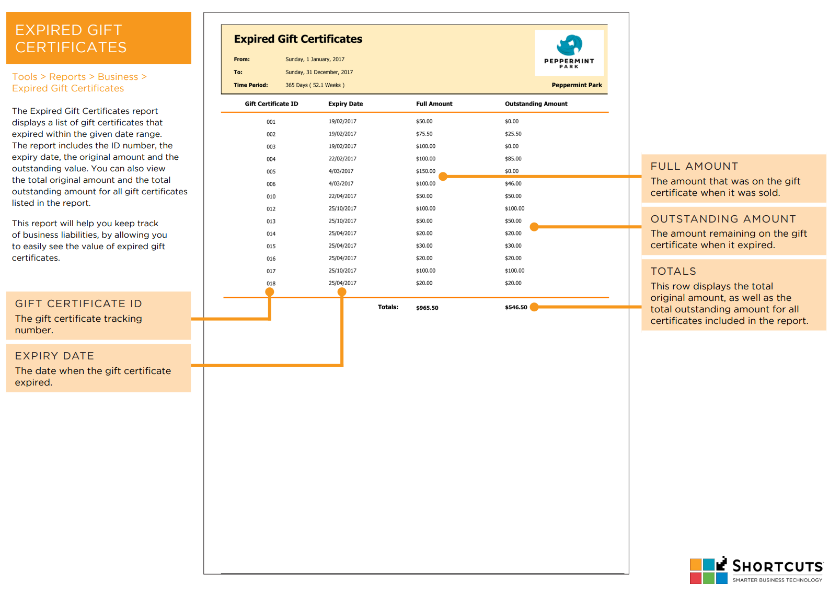This screenshot has height=595, width=829.
Task: Click the Expiry Date column header
Action: tap(345, 104)
